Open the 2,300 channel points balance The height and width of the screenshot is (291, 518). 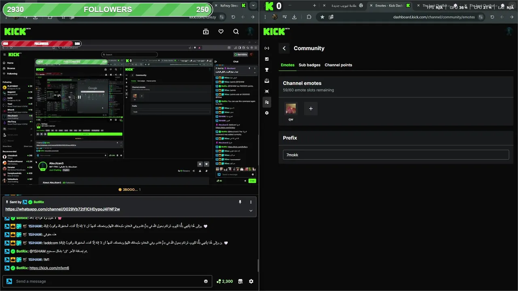point(225,281)
